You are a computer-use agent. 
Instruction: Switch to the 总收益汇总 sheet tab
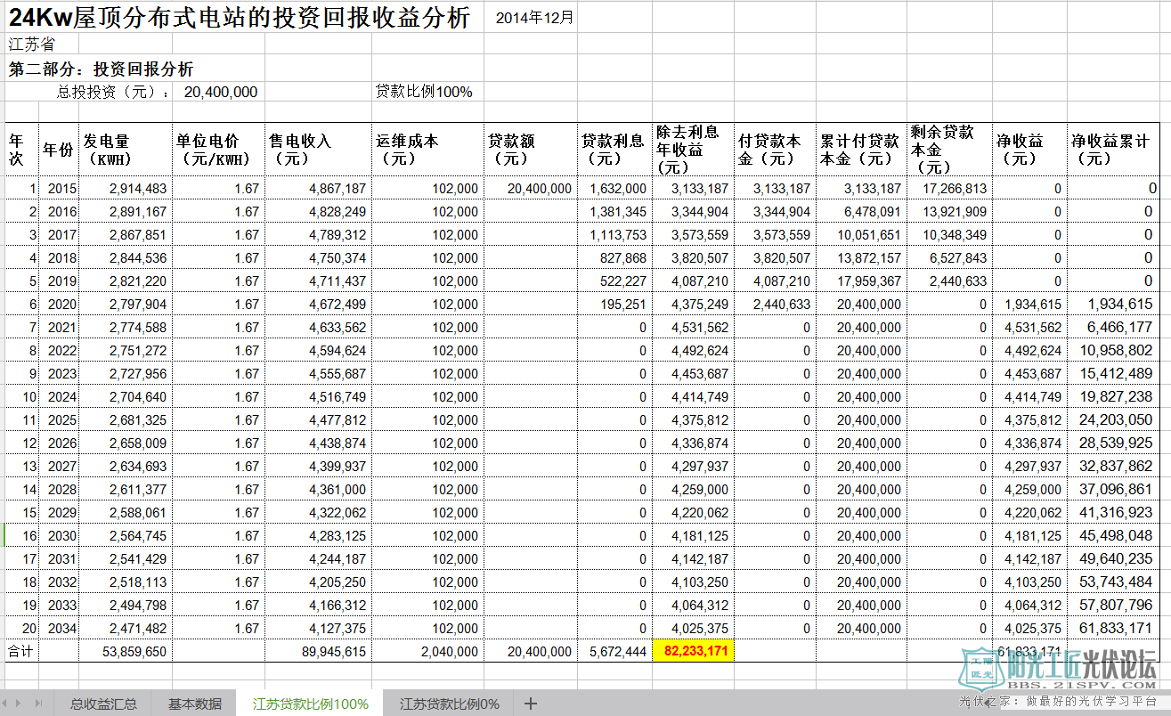[104, 704]
